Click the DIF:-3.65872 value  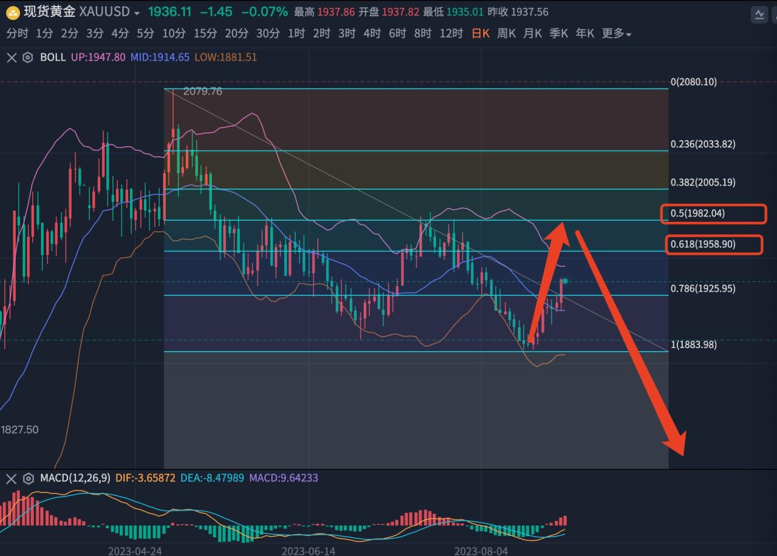point(146,478)
